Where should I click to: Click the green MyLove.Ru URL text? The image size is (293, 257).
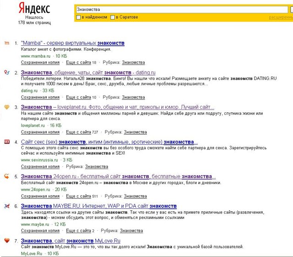pos(32,254)
